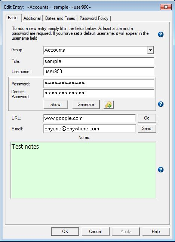The height and width of the screenshot is (242, 175).
Task: Generate a new password
Action: point(86,105)
